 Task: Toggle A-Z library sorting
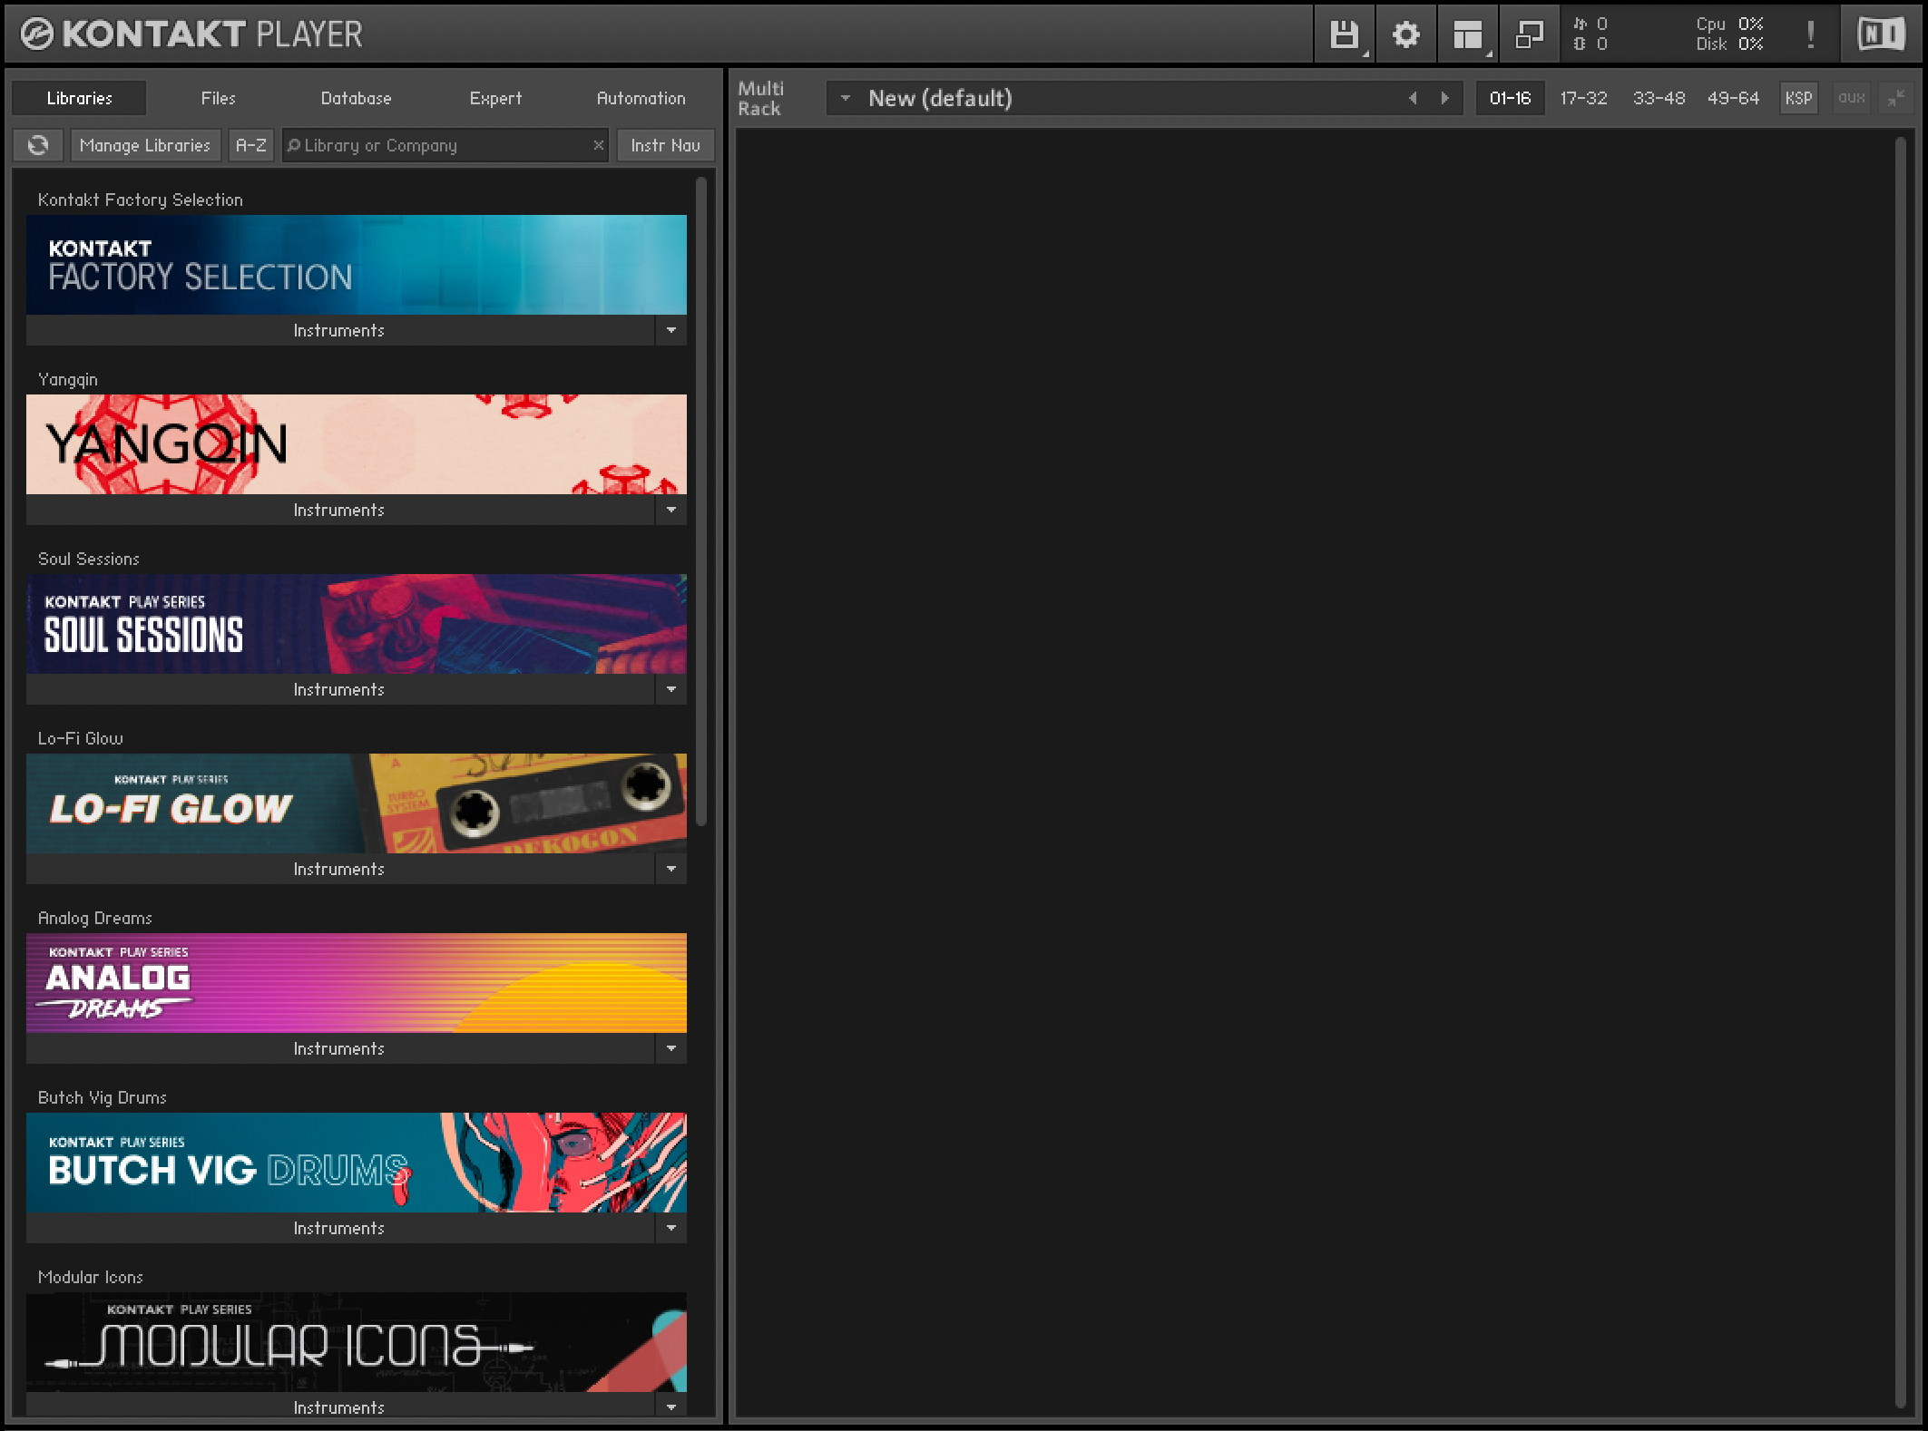tap(251, 145)
